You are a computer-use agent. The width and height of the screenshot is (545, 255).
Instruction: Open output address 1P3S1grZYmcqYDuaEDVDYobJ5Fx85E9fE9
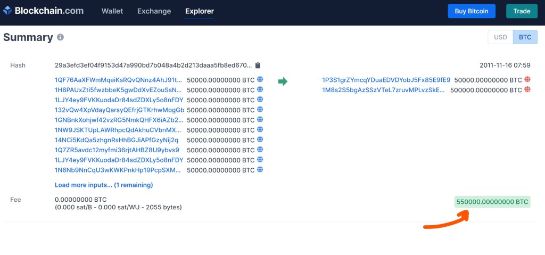[386, 80]
